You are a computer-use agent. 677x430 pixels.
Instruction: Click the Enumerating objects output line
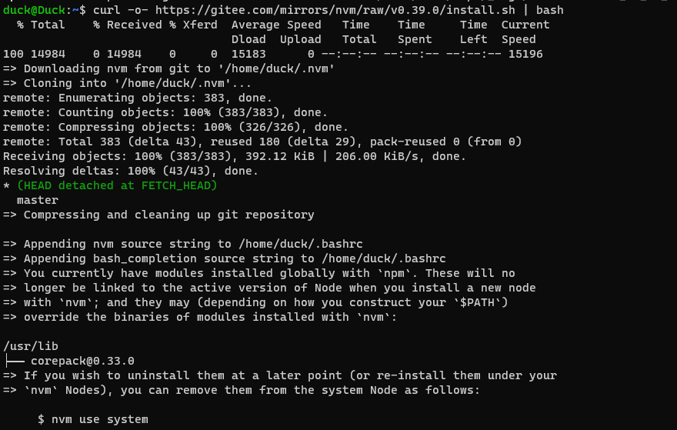tap(138, 98)
